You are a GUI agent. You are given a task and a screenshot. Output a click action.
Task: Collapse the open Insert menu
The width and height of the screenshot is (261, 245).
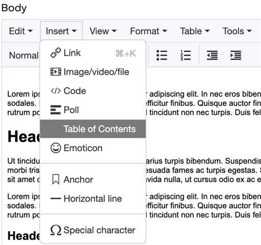click(61, 31)
